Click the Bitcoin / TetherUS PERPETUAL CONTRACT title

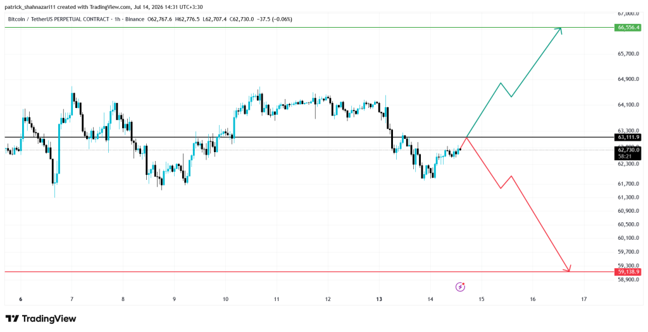[x=58, y=20]
